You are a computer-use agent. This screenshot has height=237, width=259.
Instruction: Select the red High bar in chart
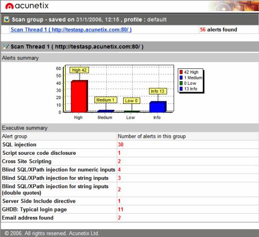(79, 96)
